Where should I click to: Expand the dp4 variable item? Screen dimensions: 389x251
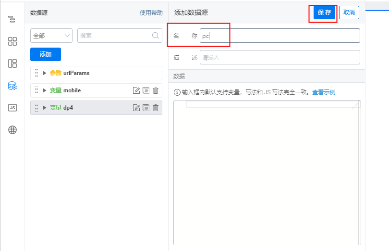click(x=45, y=108)
